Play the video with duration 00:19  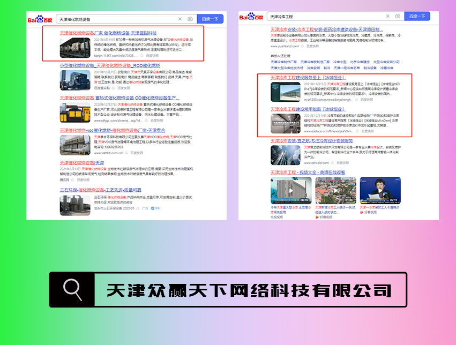[291, 191]
